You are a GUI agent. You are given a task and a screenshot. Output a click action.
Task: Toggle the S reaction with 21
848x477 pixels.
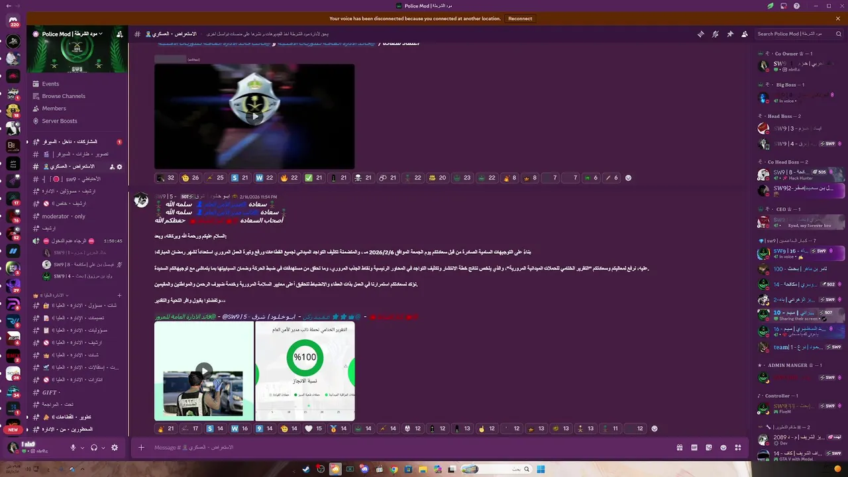pyautogui.click(x=239, y=178)
